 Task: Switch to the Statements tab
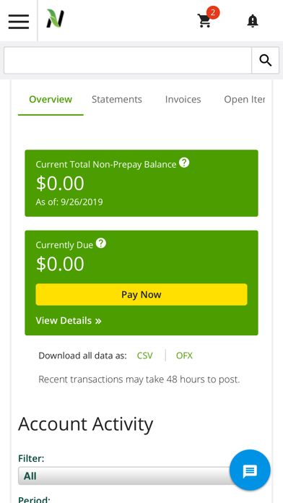[117, 100]
